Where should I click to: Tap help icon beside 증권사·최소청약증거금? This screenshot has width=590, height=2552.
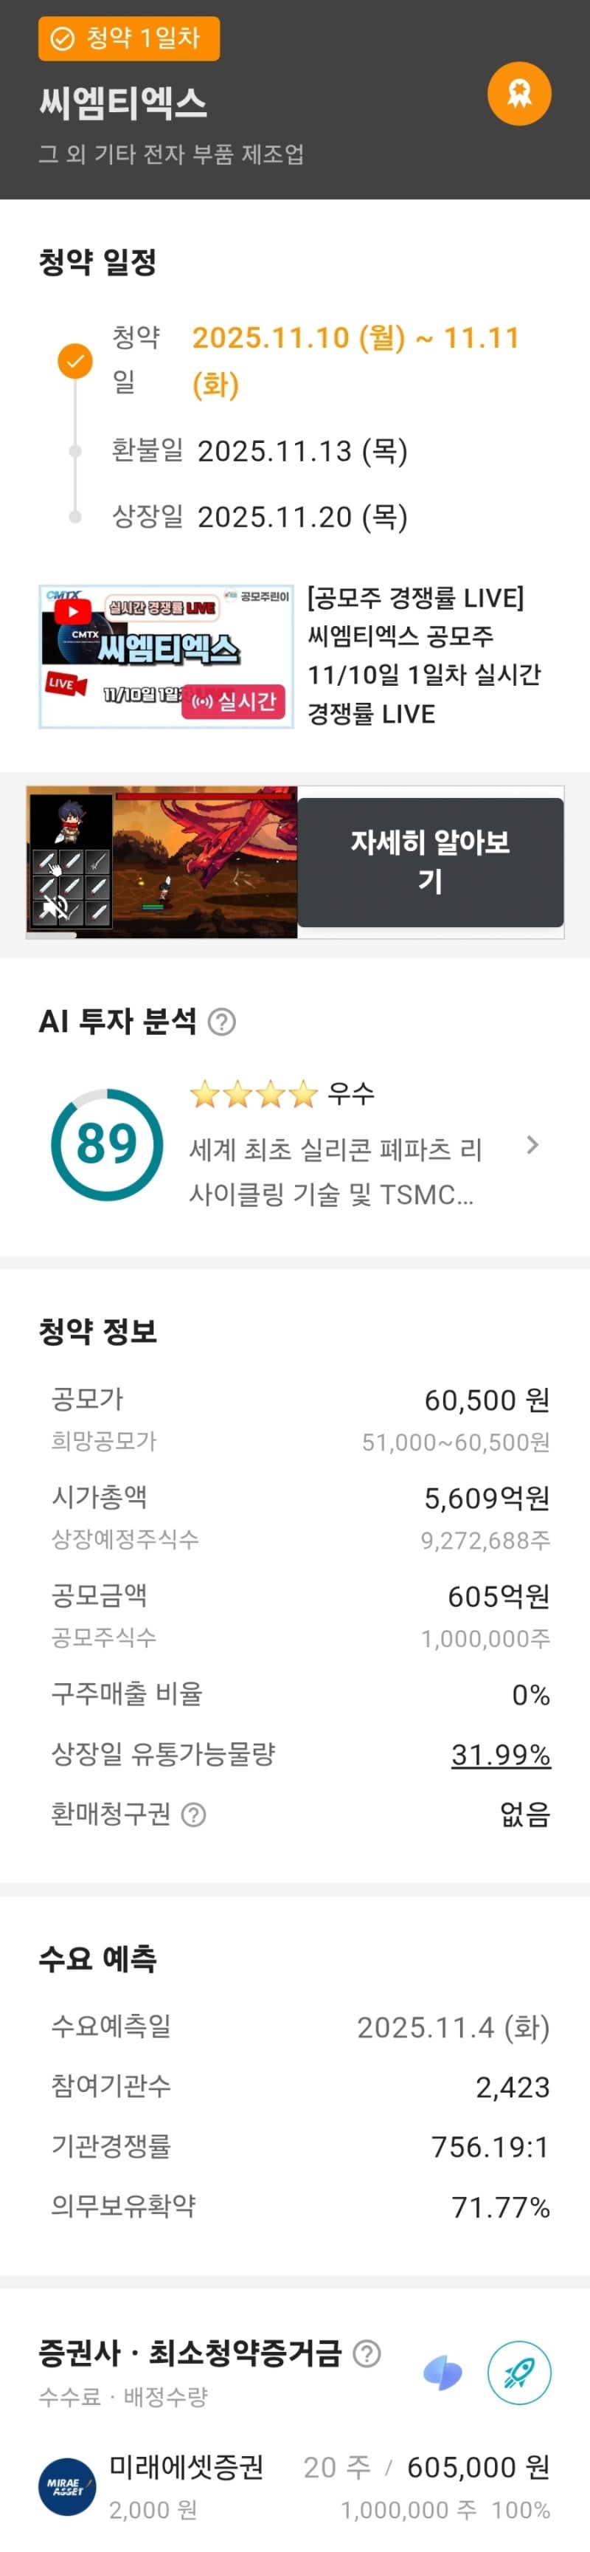[x=367, y=2353]
